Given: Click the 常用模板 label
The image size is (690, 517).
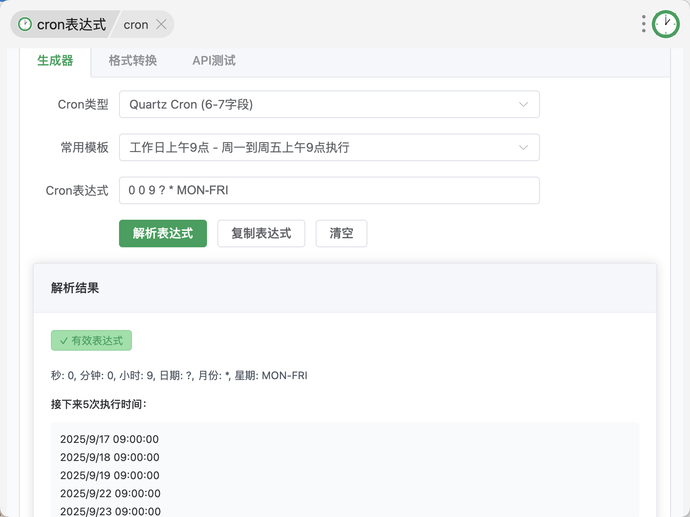Looking at the screenshot, I should 85,147.
